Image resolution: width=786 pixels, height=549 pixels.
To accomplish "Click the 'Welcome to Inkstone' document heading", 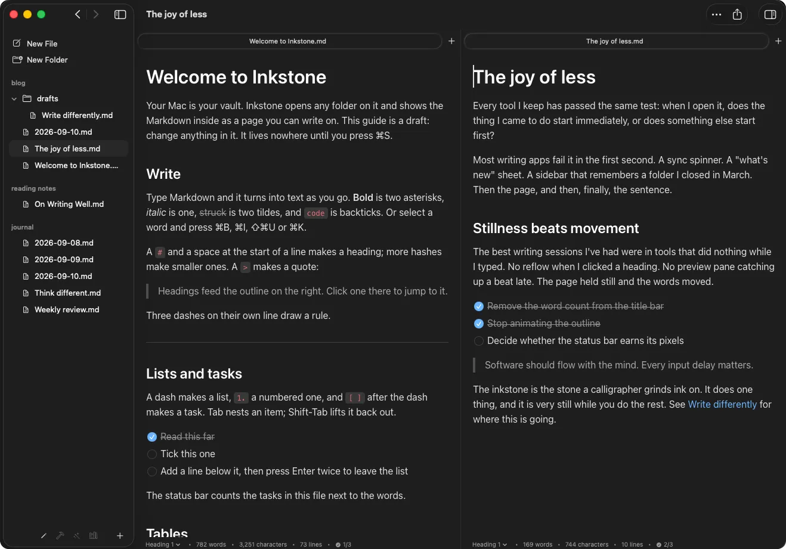I will point(236,77).
